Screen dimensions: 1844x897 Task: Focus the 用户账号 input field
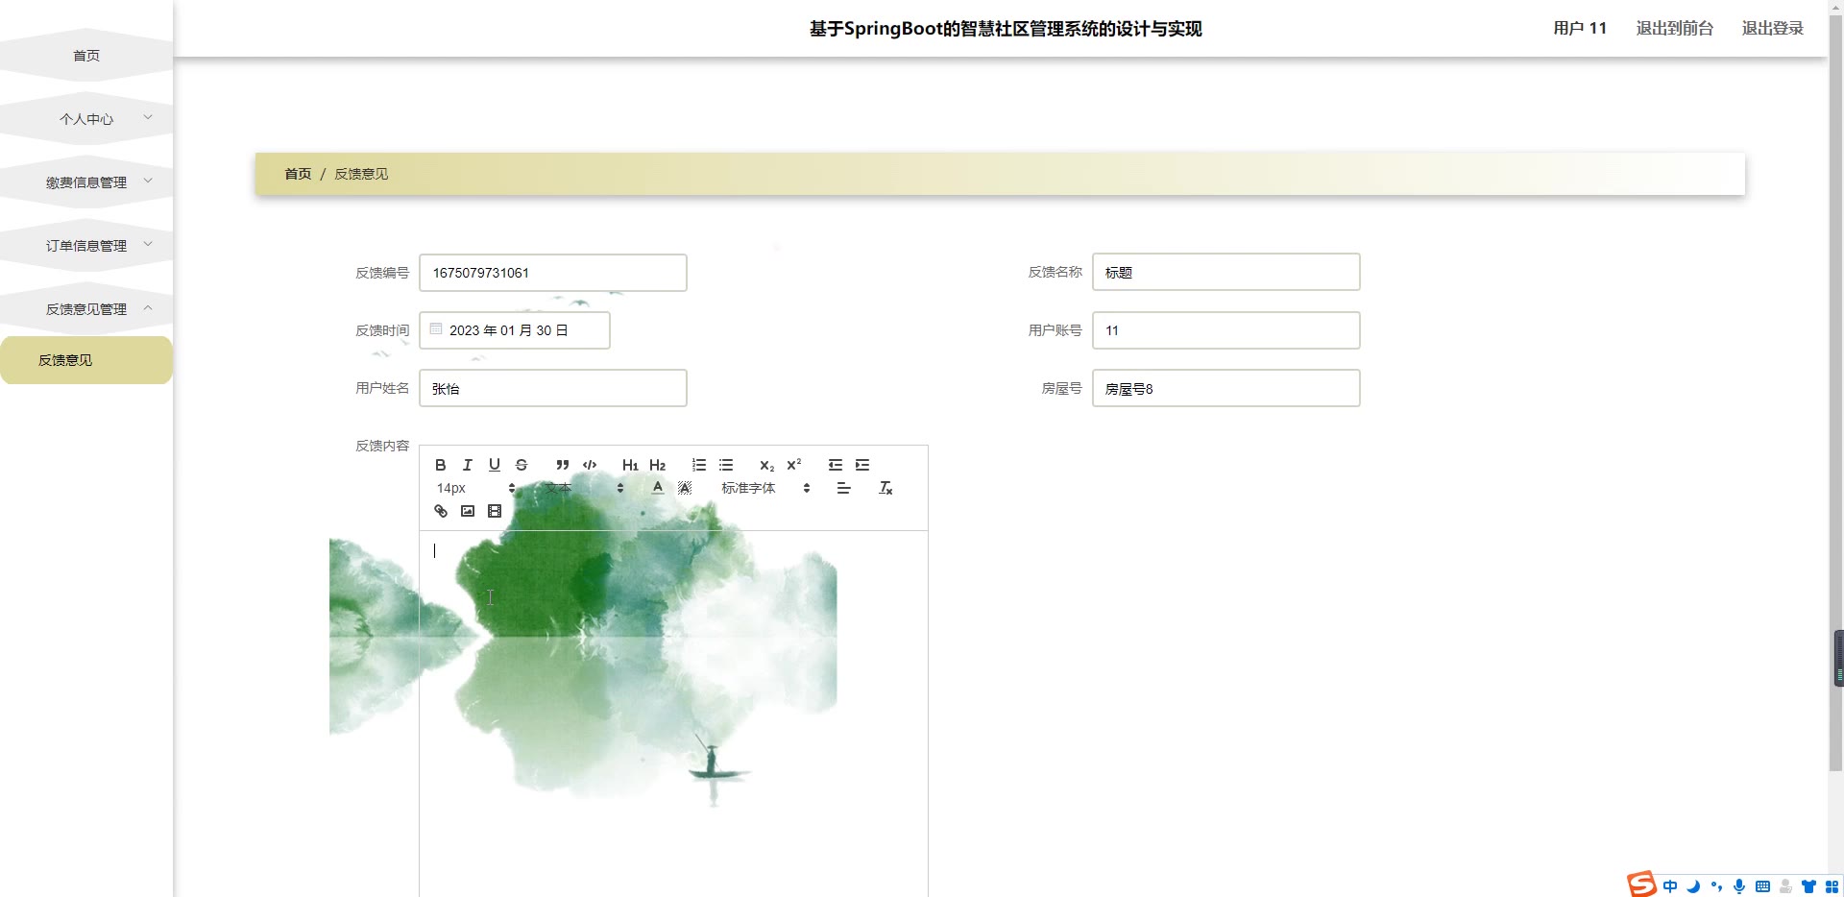tap(1226, 330)
